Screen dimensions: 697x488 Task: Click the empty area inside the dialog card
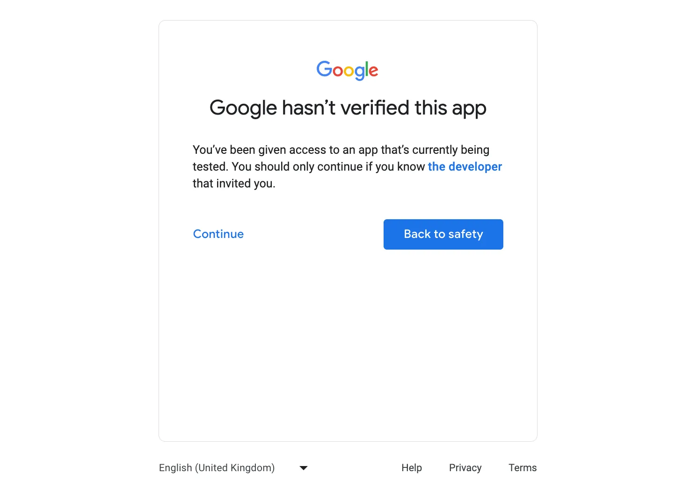(348, 346)
